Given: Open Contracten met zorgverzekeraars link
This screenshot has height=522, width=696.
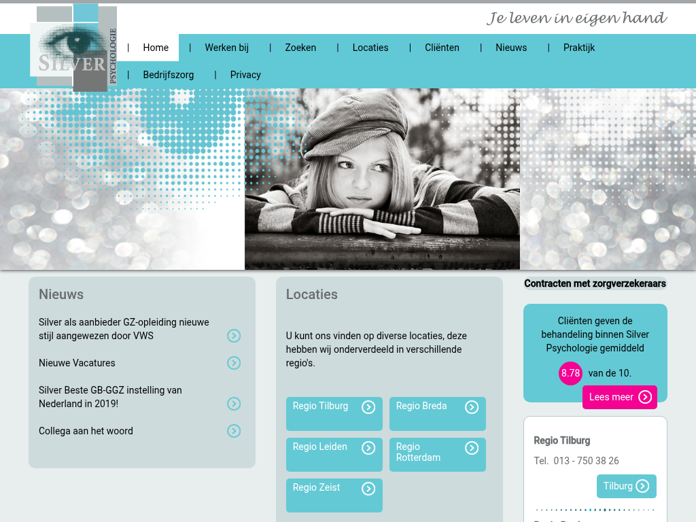Looking at the screenshot, I should (x=595, y=283).
